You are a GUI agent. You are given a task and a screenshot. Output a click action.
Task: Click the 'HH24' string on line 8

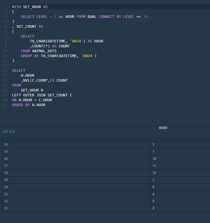pyautogui.click(x=76, y=41)
